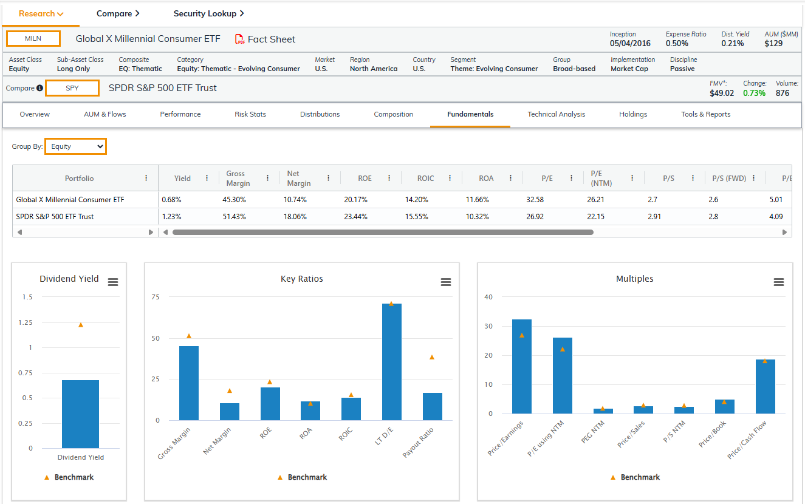Click the MILN ticker input box
Viewport: 805px width, 504px height.
[33, 39]
